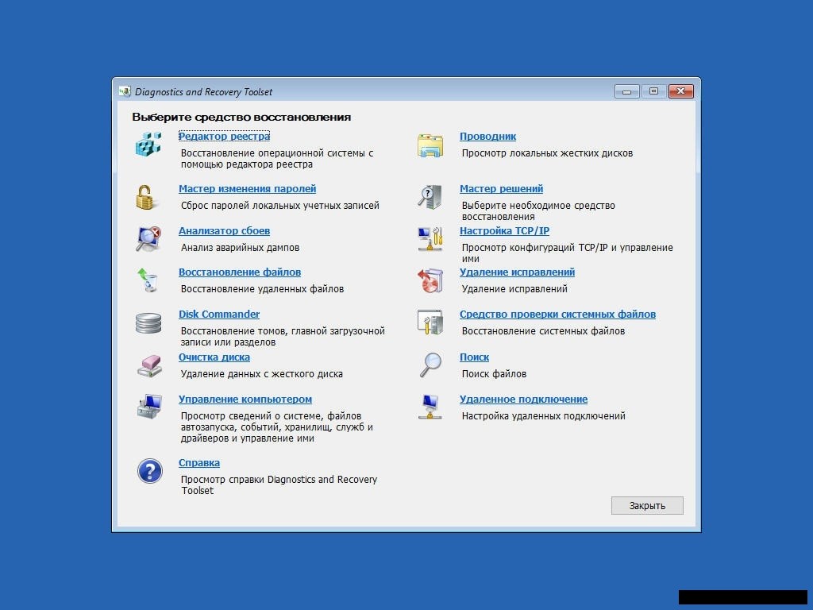Launch Анализатор сбоев link
Image resolution: width=813 pixels, height=610 pixels.
point(224,231)
